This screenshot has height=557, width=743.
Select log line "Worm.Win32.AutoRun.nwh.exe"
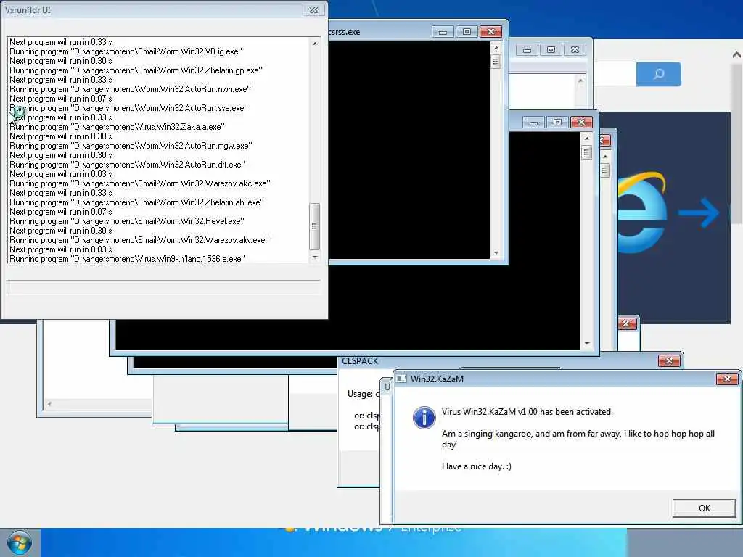[x=131, y=89]
